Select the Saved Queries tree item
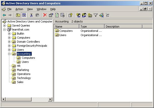This screenshot has height=108, width=154. tap(21, 25)
